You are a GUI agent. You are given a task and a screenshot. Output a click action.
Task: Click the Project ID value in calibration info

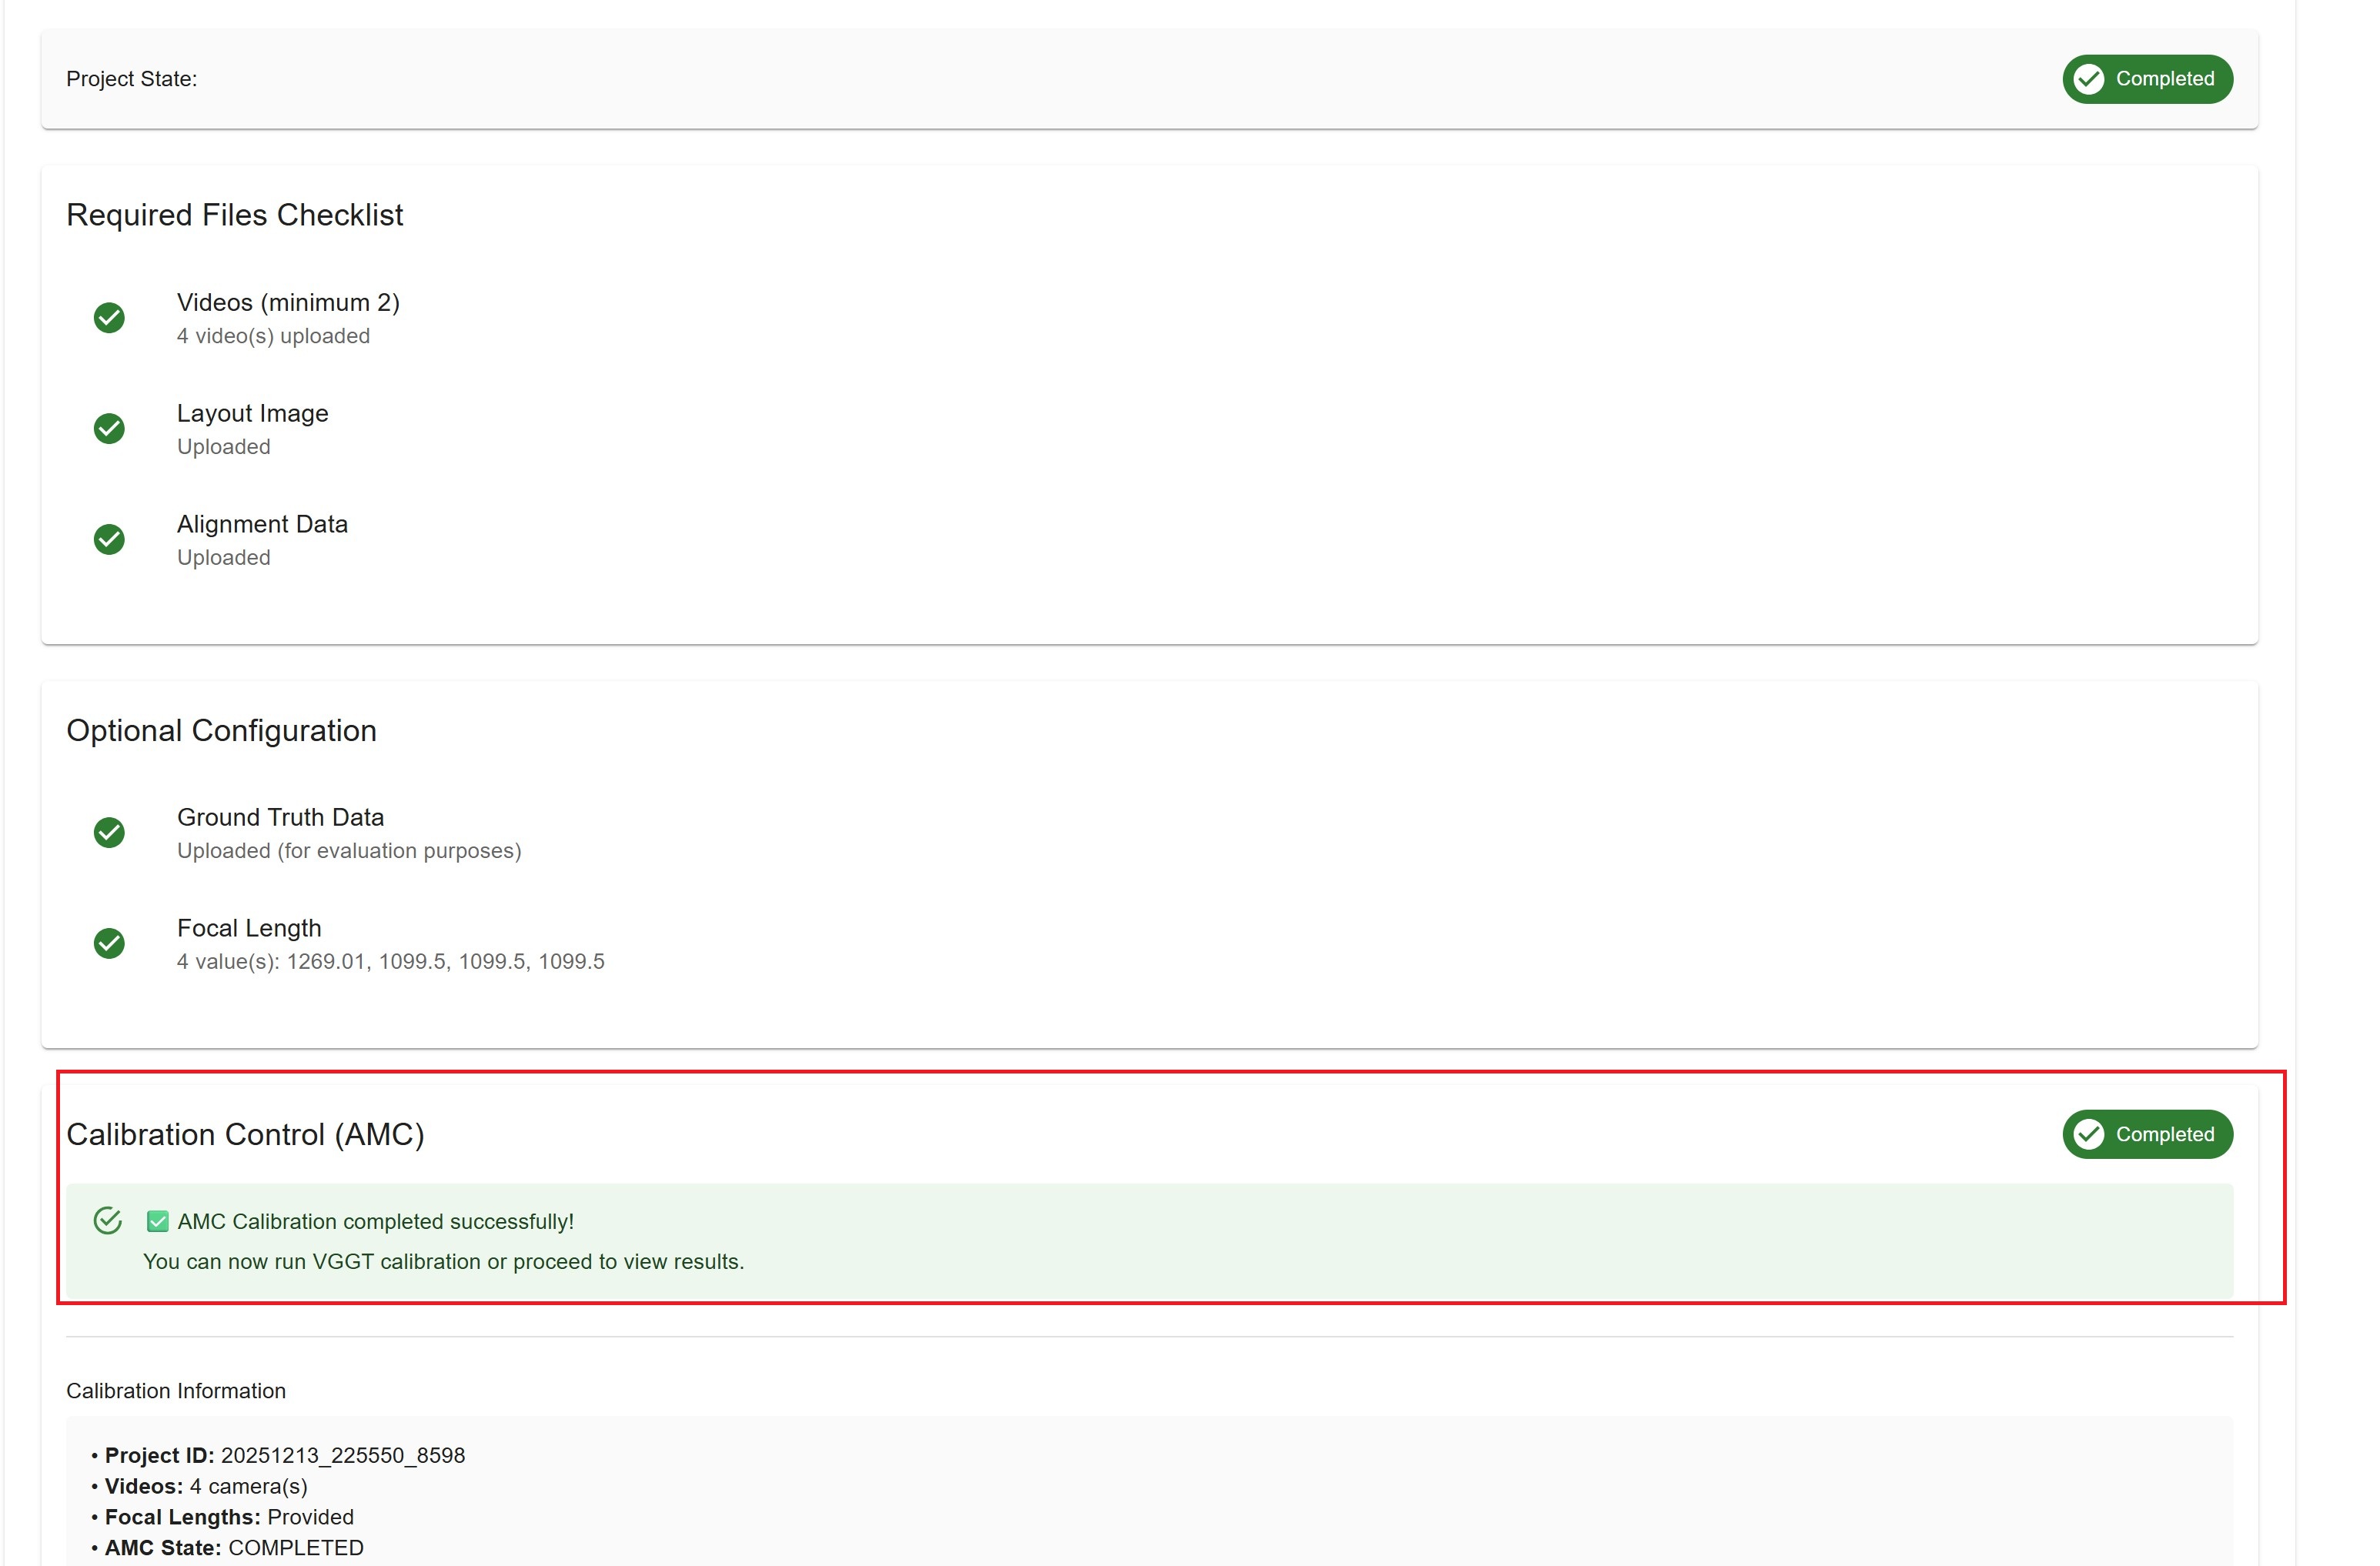[x=343, y=1456]
